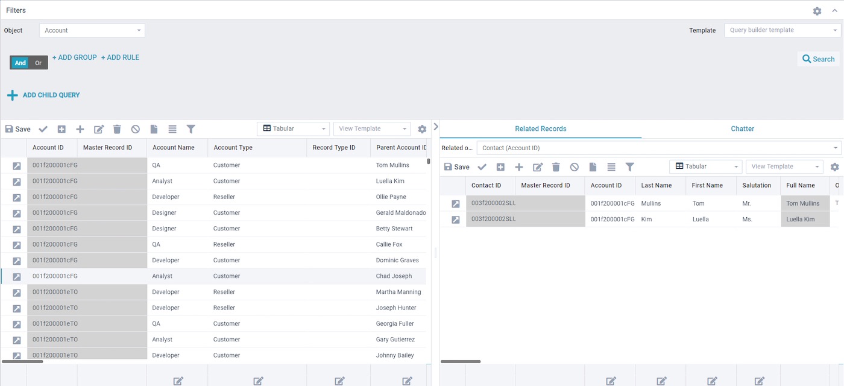Open the Tom Mullins contact record link icon
The height and width of the screenshot is (386, 844).
tap(456, 204)
